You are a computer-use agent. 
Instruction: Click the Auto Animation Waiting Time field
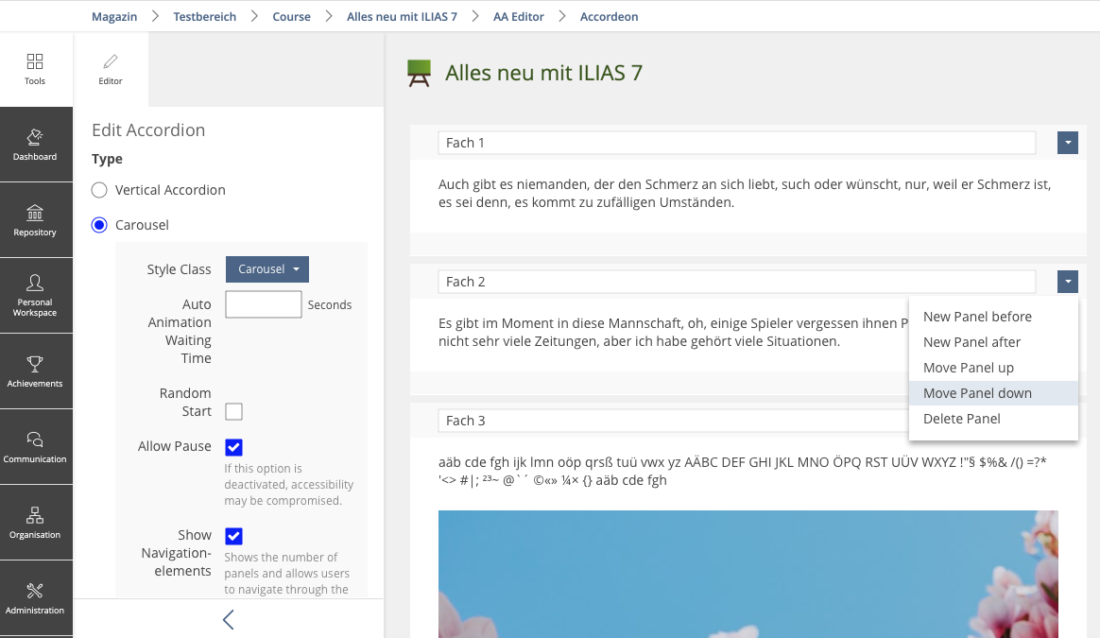pyautogui.click(x=264, y=304)
